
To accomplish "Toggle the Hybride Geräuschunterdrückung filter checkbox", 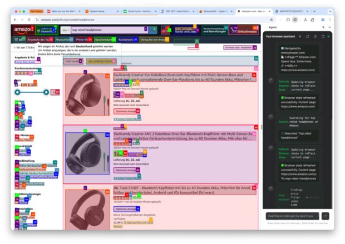I will coord(17,173).
